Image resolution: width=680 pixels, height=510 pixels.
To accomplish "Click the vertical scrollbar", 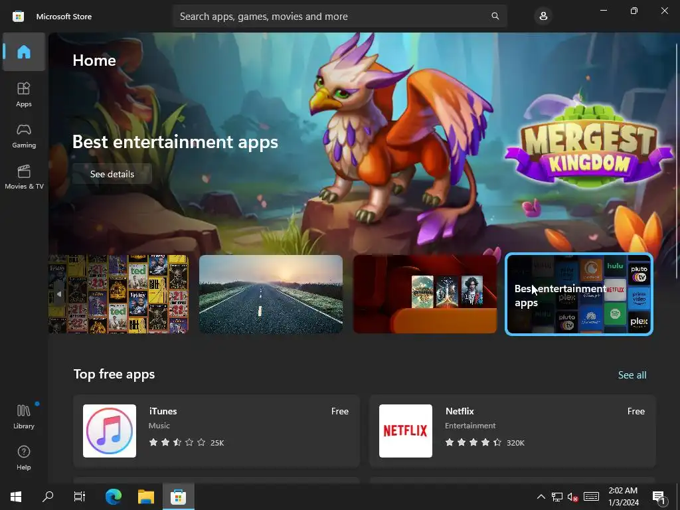I will click(677, 161).
